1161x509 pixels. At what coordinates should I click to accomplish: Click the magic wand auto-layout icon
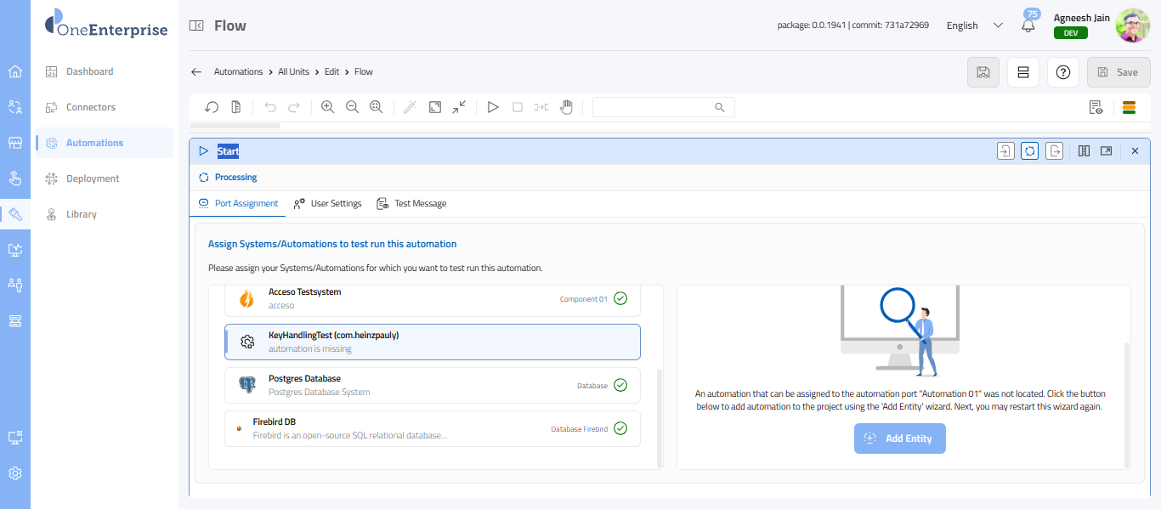click(x=410, y=107)
